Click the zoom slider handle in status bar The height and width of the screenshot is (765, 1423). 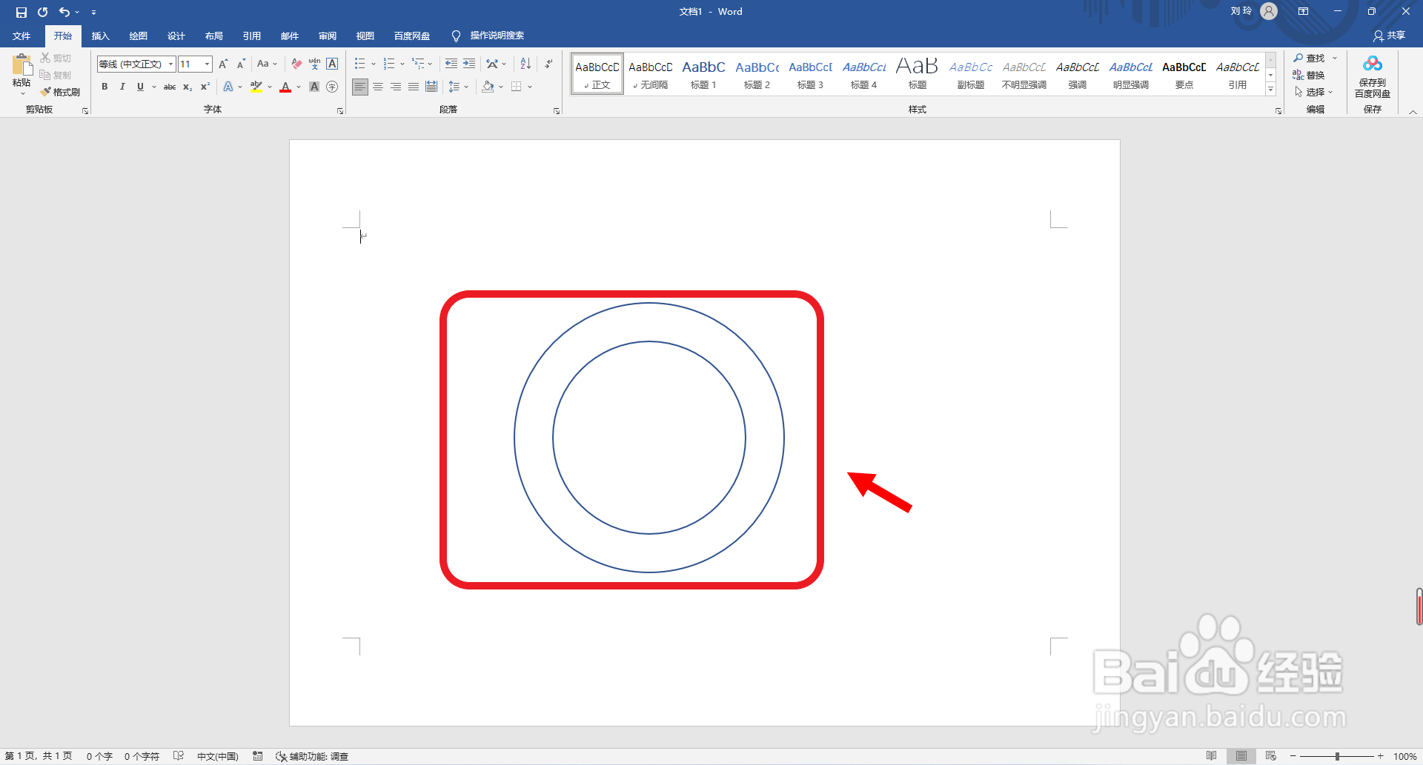pos(1338,756)
